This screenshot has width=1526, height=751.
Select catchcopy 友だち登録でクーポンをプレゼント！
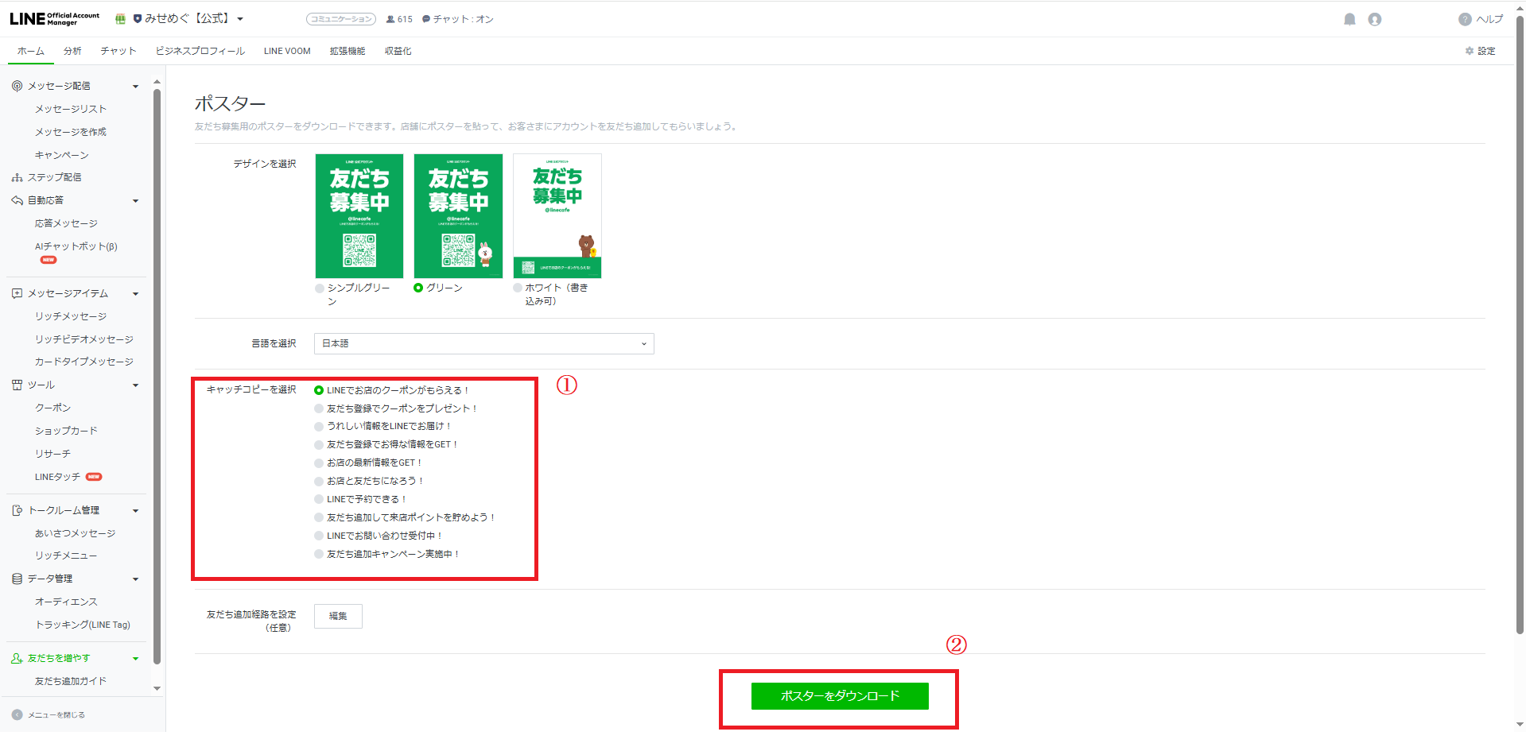click(319, 408)
